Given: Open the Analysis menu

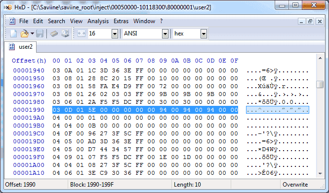Looking at the screenshot, I should click(x=98, y=21).
